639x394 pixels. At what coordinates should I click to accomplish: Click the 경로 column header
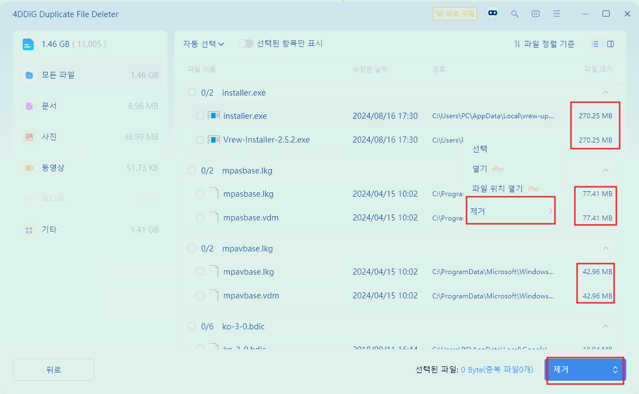click(x=439, y=69)
